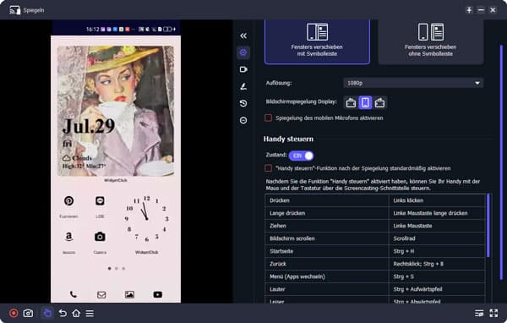Toggle the phone control hand icon
This screenshot has width=507, height=323.
(x=47, y=313)
